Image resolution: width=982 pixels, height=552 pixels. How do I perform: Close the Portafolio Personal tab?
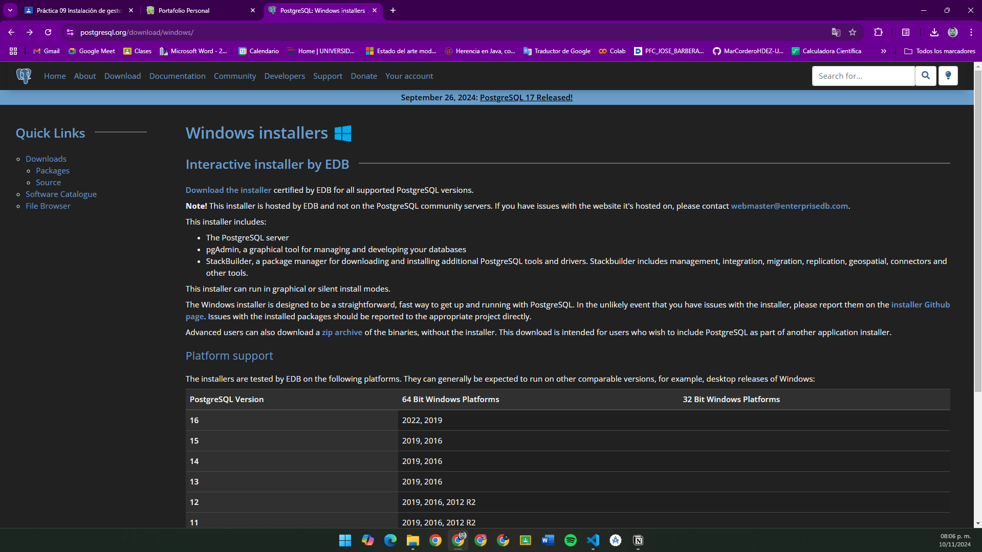click(x=253, y=10)
